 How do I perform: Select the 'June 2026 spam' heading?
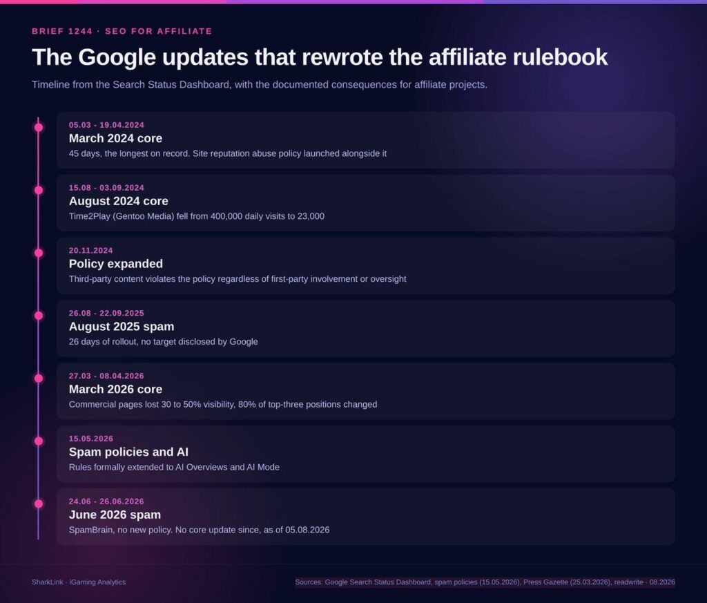pyautogui.click(x=115, y=515)
